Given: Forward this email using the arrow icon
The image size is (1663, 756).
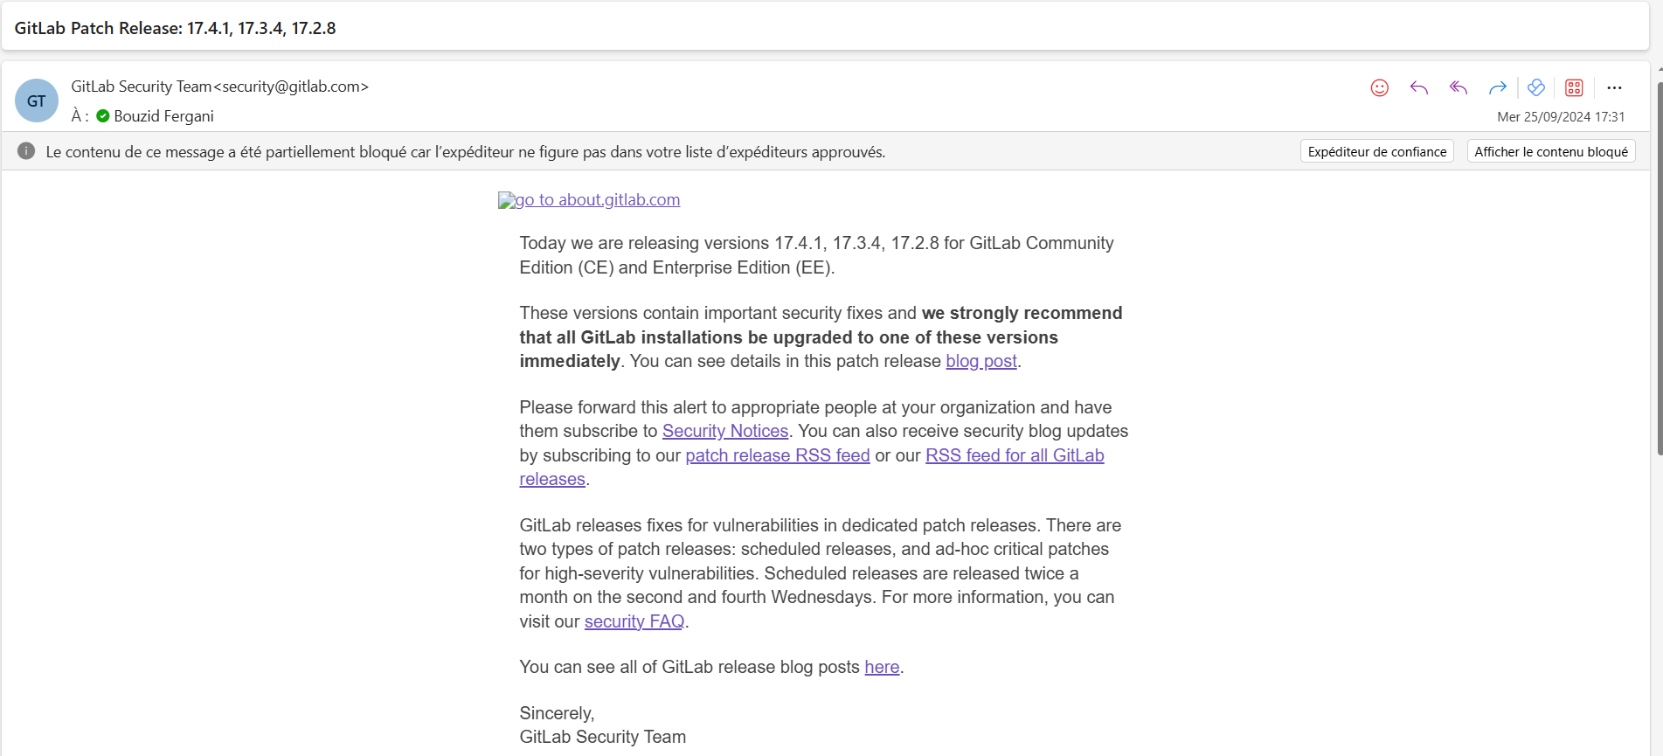Looking at the screenshot, I should (1497, 87).
